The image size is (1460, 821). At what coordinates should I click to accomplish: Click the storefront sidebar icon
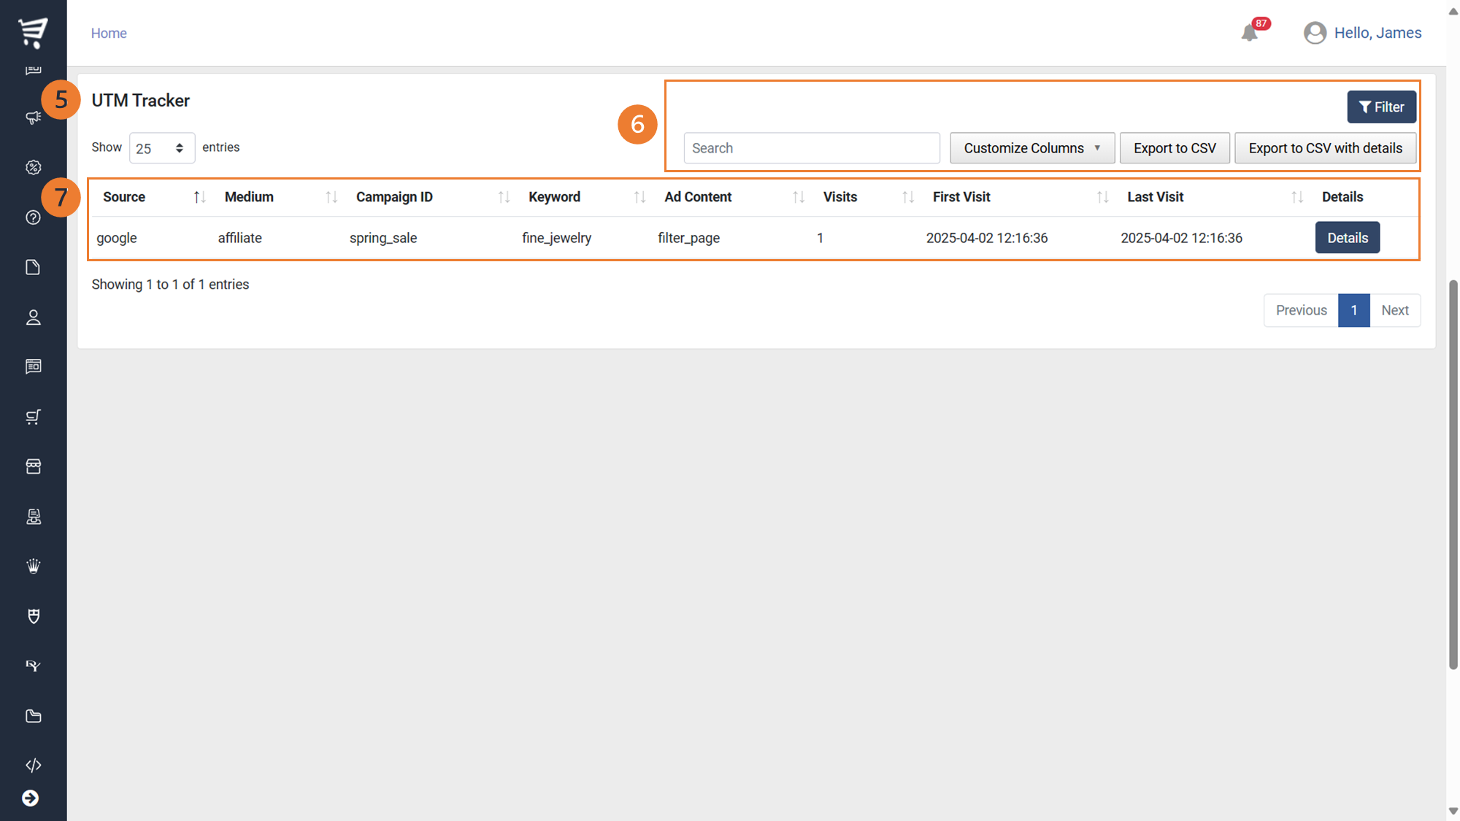pyautogui.click(x=33, y=466)
